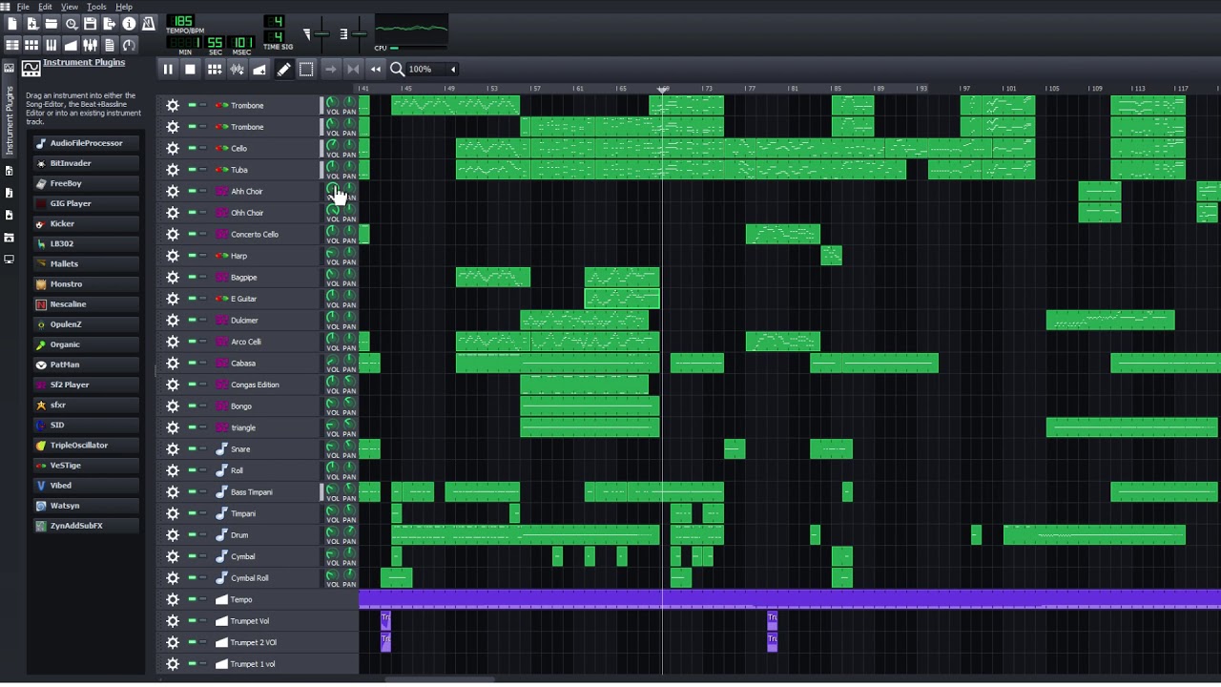Screen dimensions: 1221x687
Task: Add a beat/bassline track
Action: [214, 69]
